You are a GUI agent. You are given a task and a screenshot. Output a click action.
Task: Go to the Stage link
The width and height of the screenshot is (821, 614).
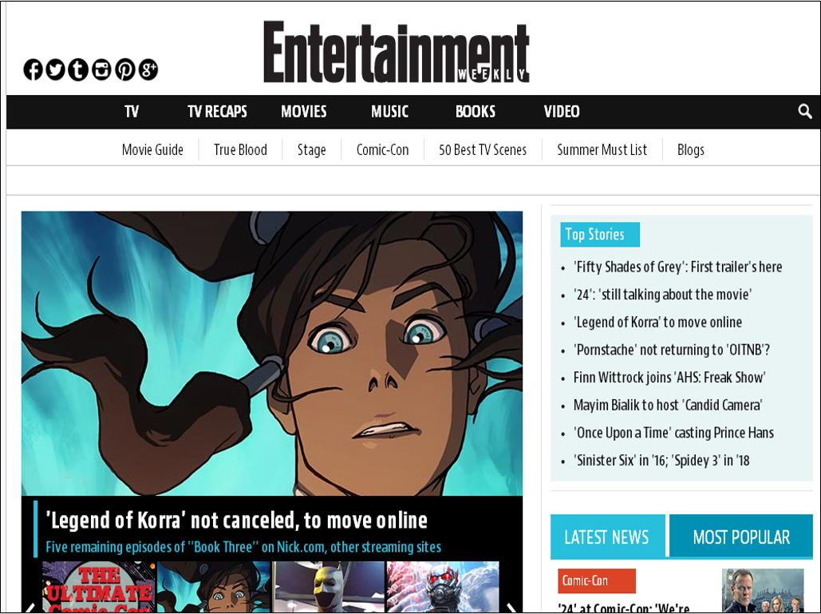311,150
